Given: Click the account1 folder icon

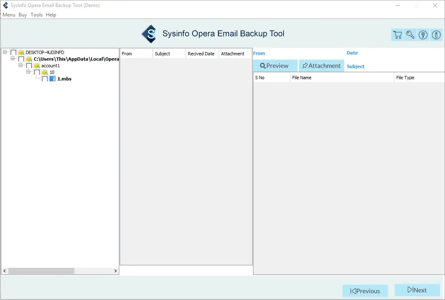Looking at the screenshot, I should coord(37,66).
